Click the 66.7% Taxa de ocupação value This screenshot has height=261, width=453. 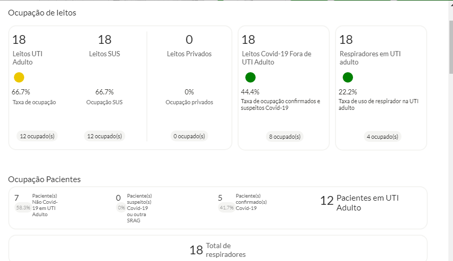pos(21,92)
